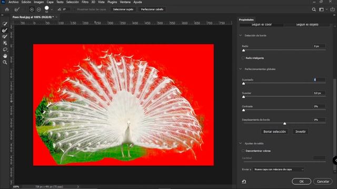This screenshot has width=337, height=189.
Task: Click the 100% zoom level field
Action: coord(16,187)
